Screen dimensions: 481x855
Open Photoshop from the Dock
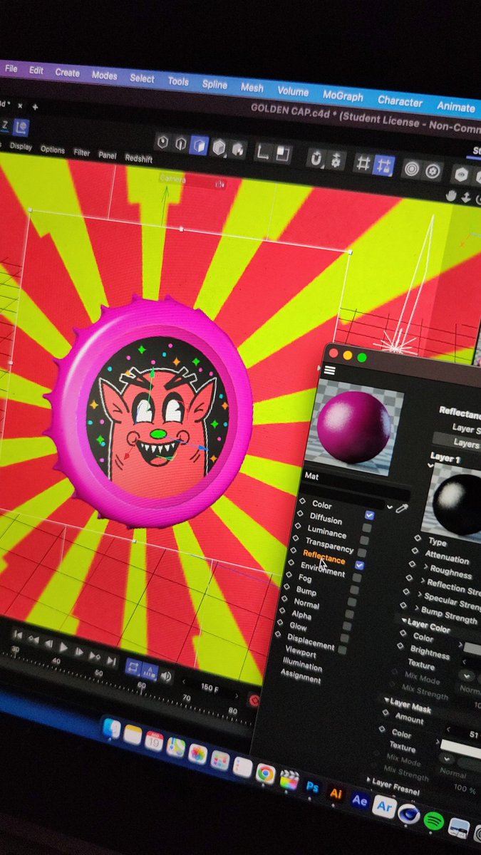pyautogui.click(x=312, y=788)
